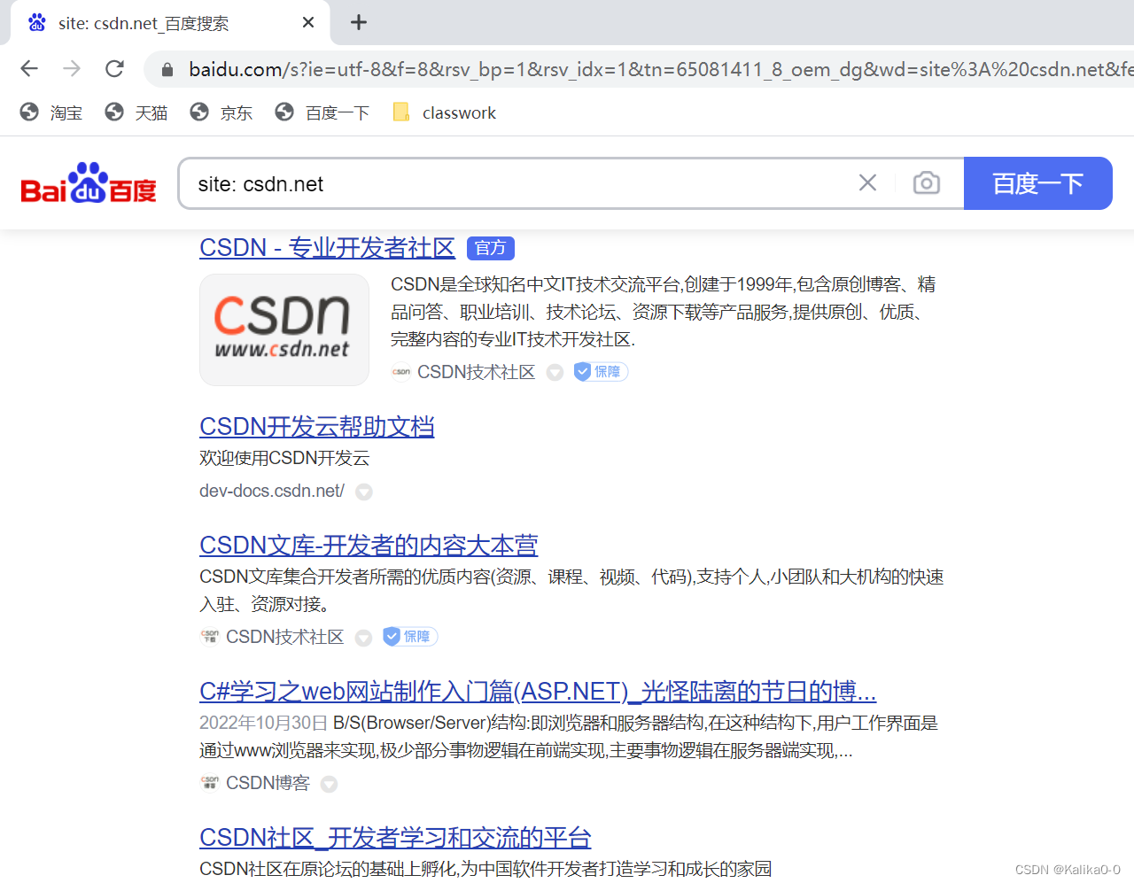Open image search with the camera icon

point(926,182)
